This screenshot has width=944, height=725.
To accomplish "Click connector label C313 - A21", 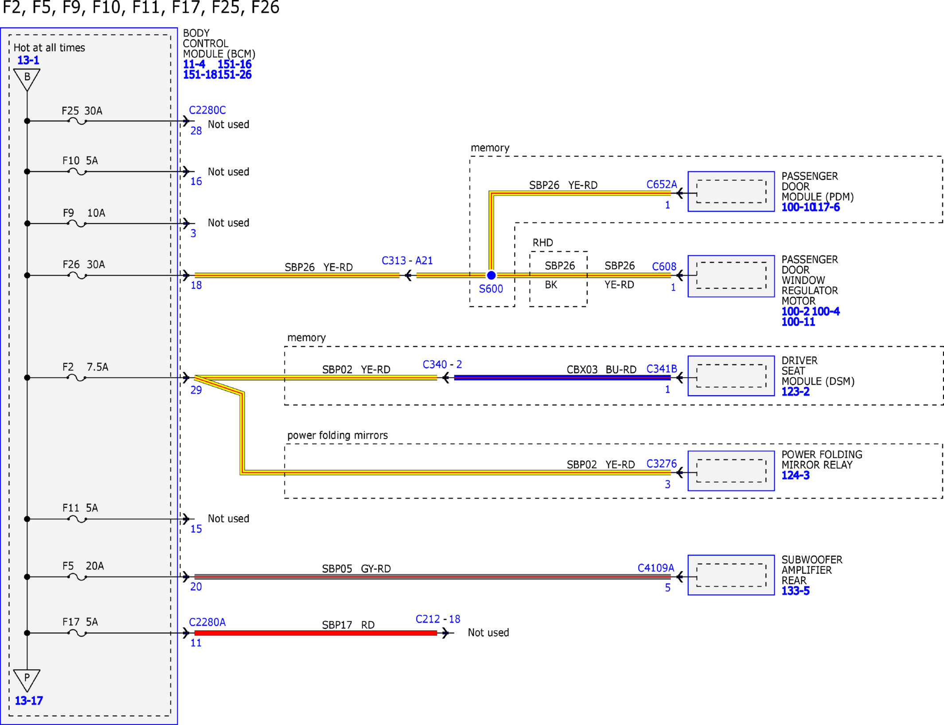I will click(407, 261).
